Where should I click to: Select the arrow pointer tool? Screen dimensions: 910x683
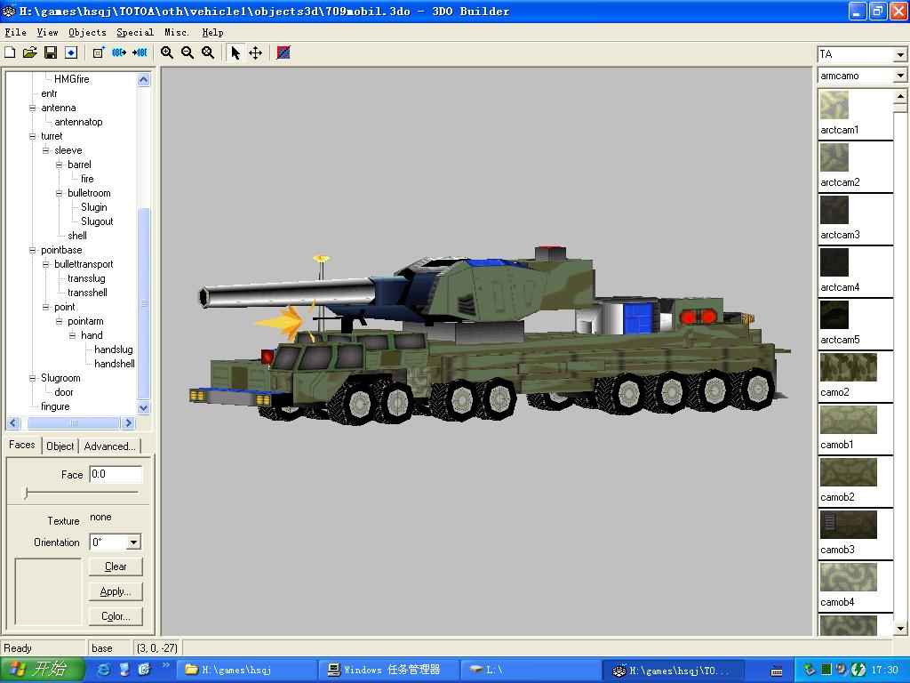(235, 52)
